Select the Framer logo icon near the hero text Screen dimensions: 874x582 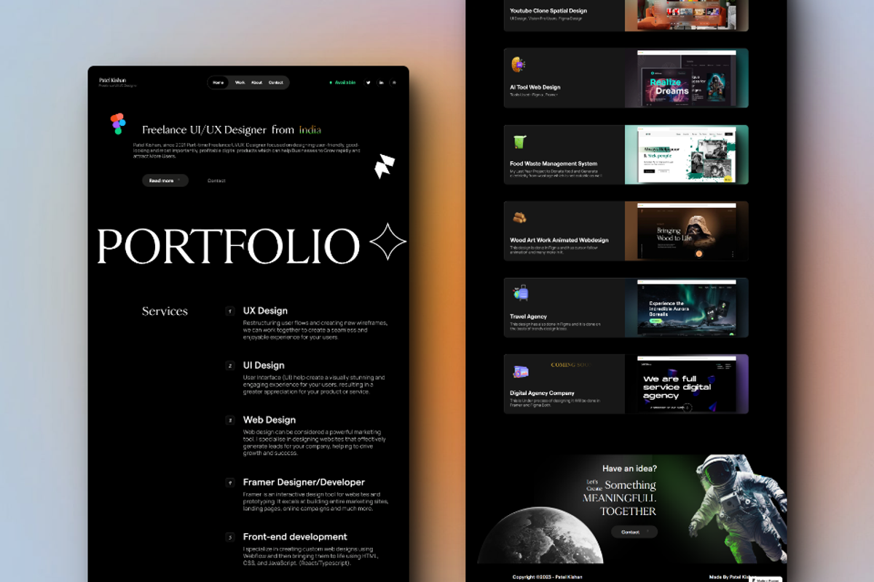[384, 166]
